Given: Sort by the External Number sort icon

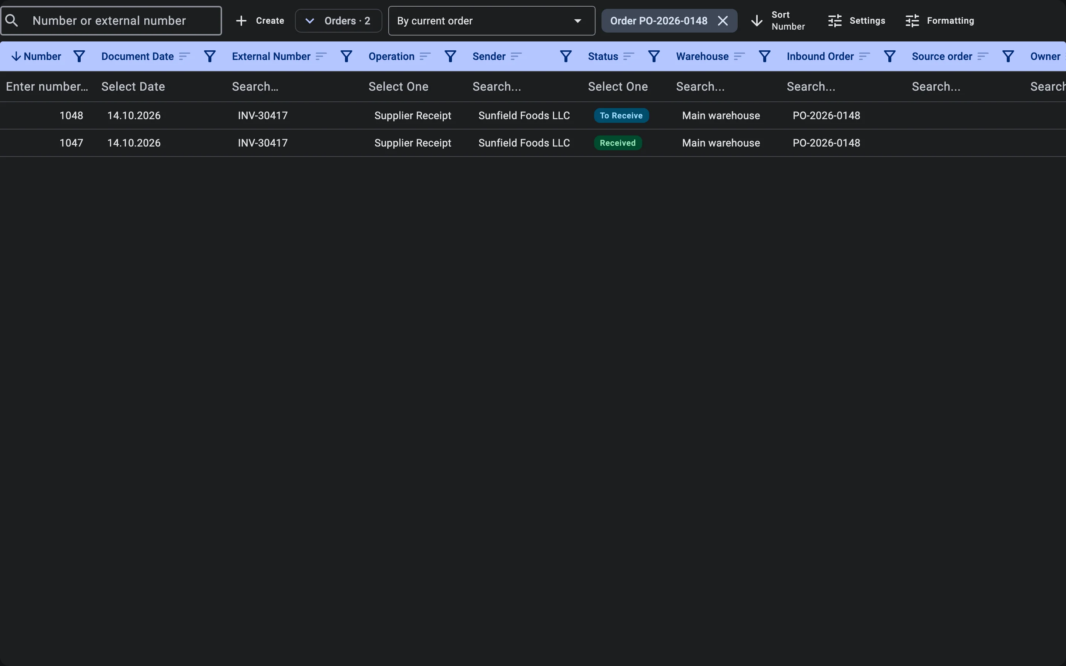Looking at the screenshot, I should 321,56.
